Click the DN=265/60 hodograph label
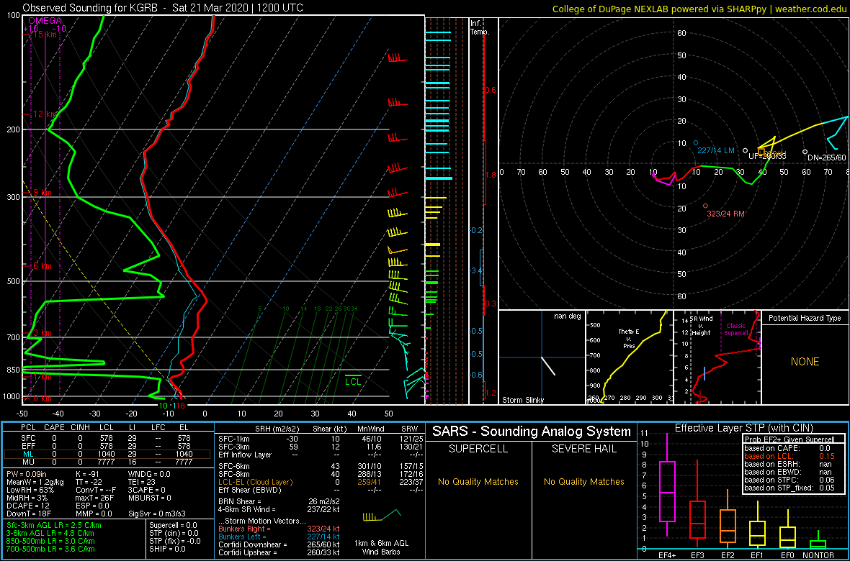 (x=827, y=157)
